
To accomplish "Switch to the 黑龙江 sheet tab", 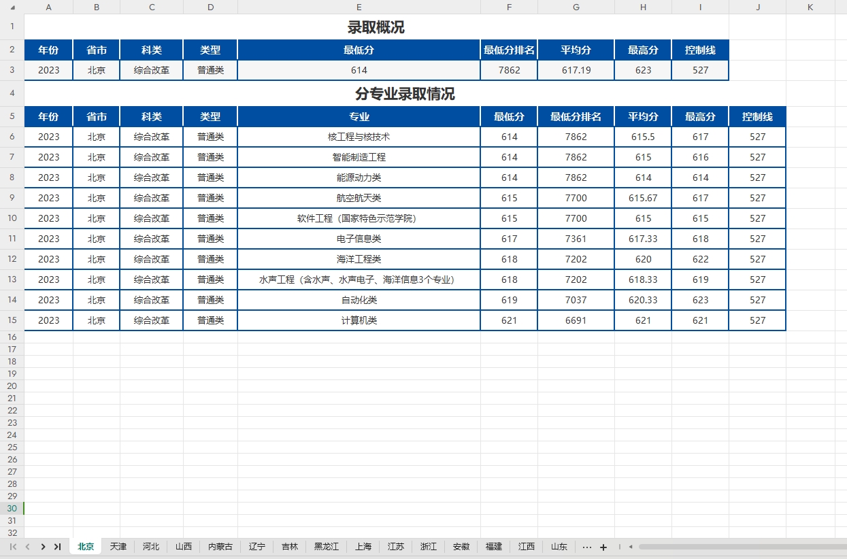I will click(x=326, y=547).
